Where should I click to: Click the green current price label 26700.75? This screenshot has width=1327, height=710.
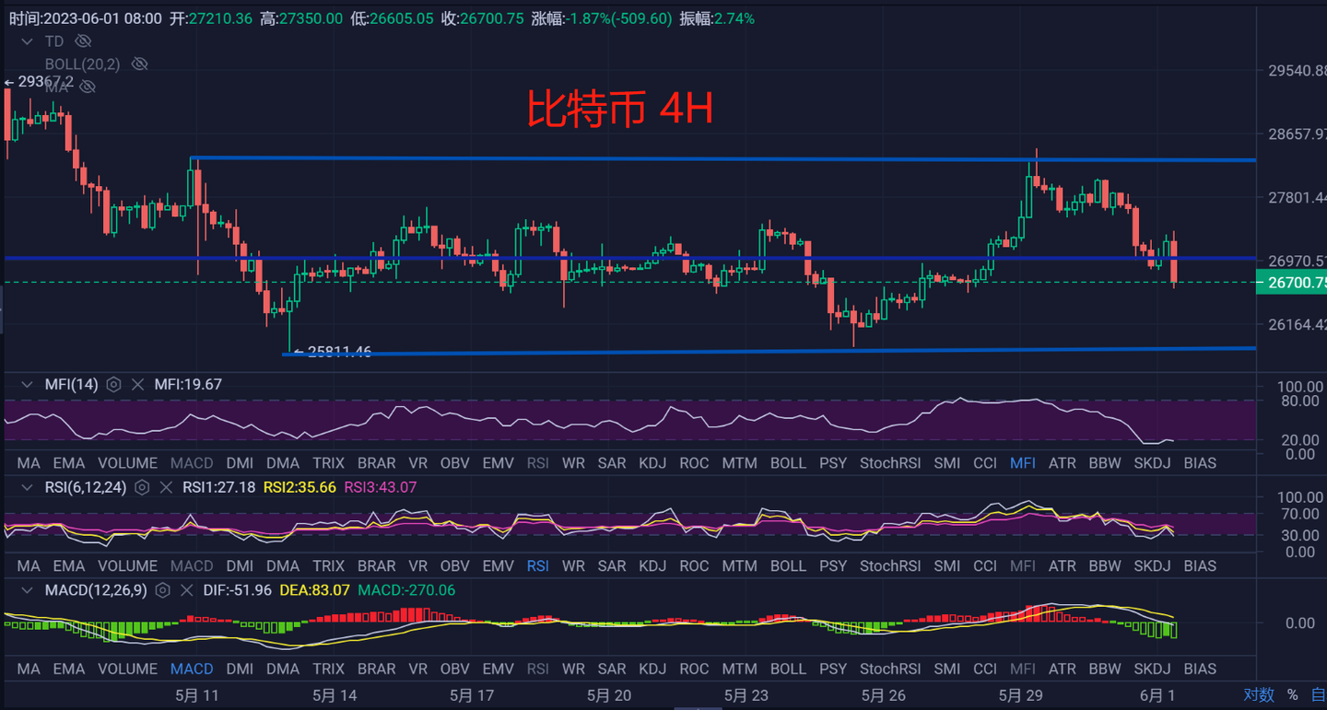(1292, 284)
